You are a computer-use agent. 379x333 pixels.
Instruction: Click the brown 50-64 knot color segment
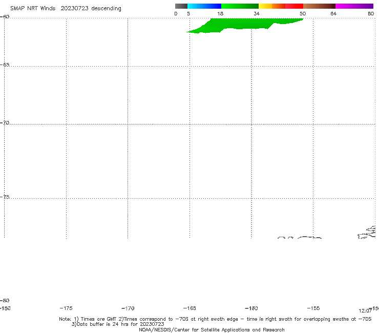point(319,6)
